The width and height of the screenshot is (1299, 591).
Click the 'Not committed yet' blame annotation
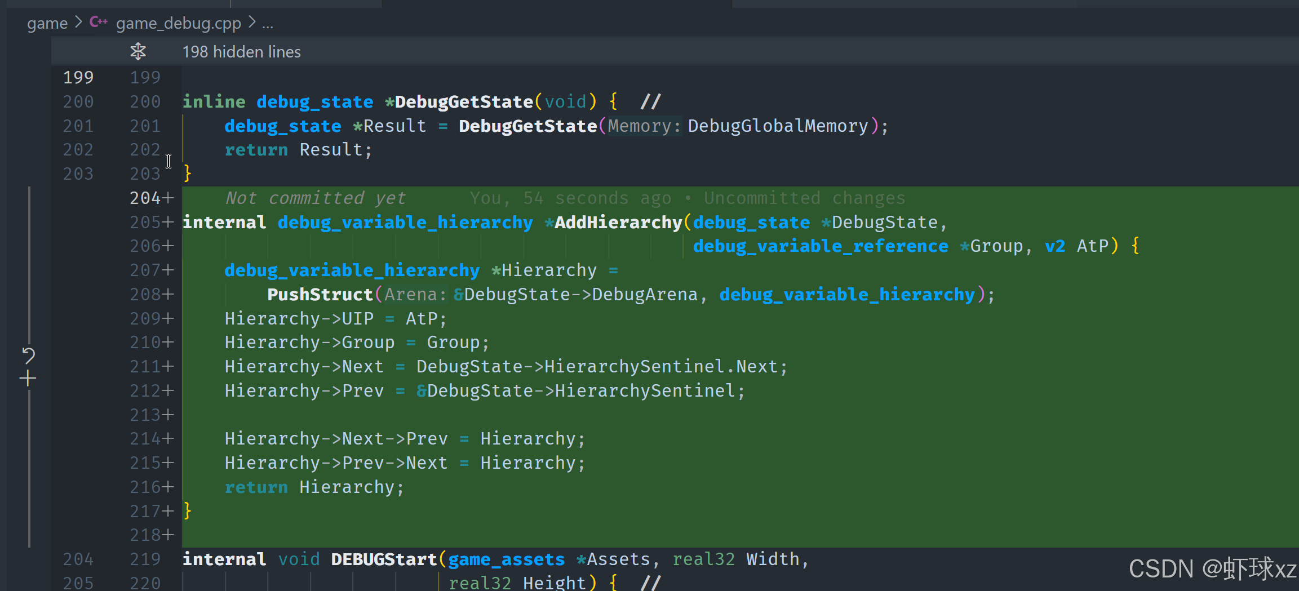315,198
